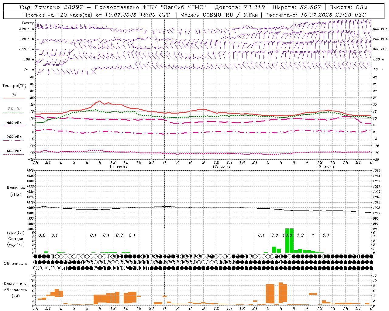389x311 pixels.
Task: Click the latitude value Широта: 59.507
Action: (297, 7)
